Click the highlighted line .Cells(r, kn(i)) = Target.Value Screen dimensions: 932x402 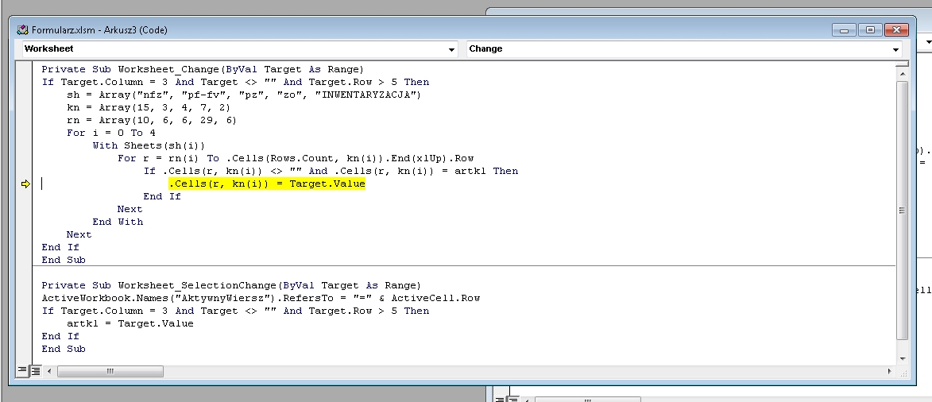click(267, 184)
